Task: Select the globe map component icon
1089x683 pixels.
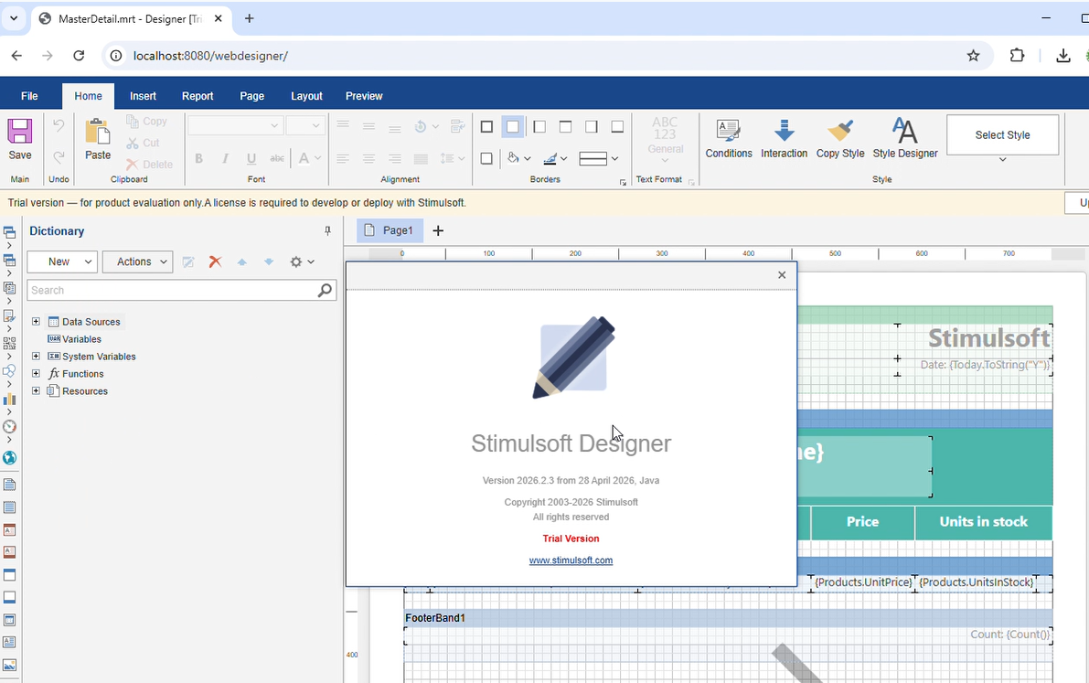Action: (x=10, y=458)
